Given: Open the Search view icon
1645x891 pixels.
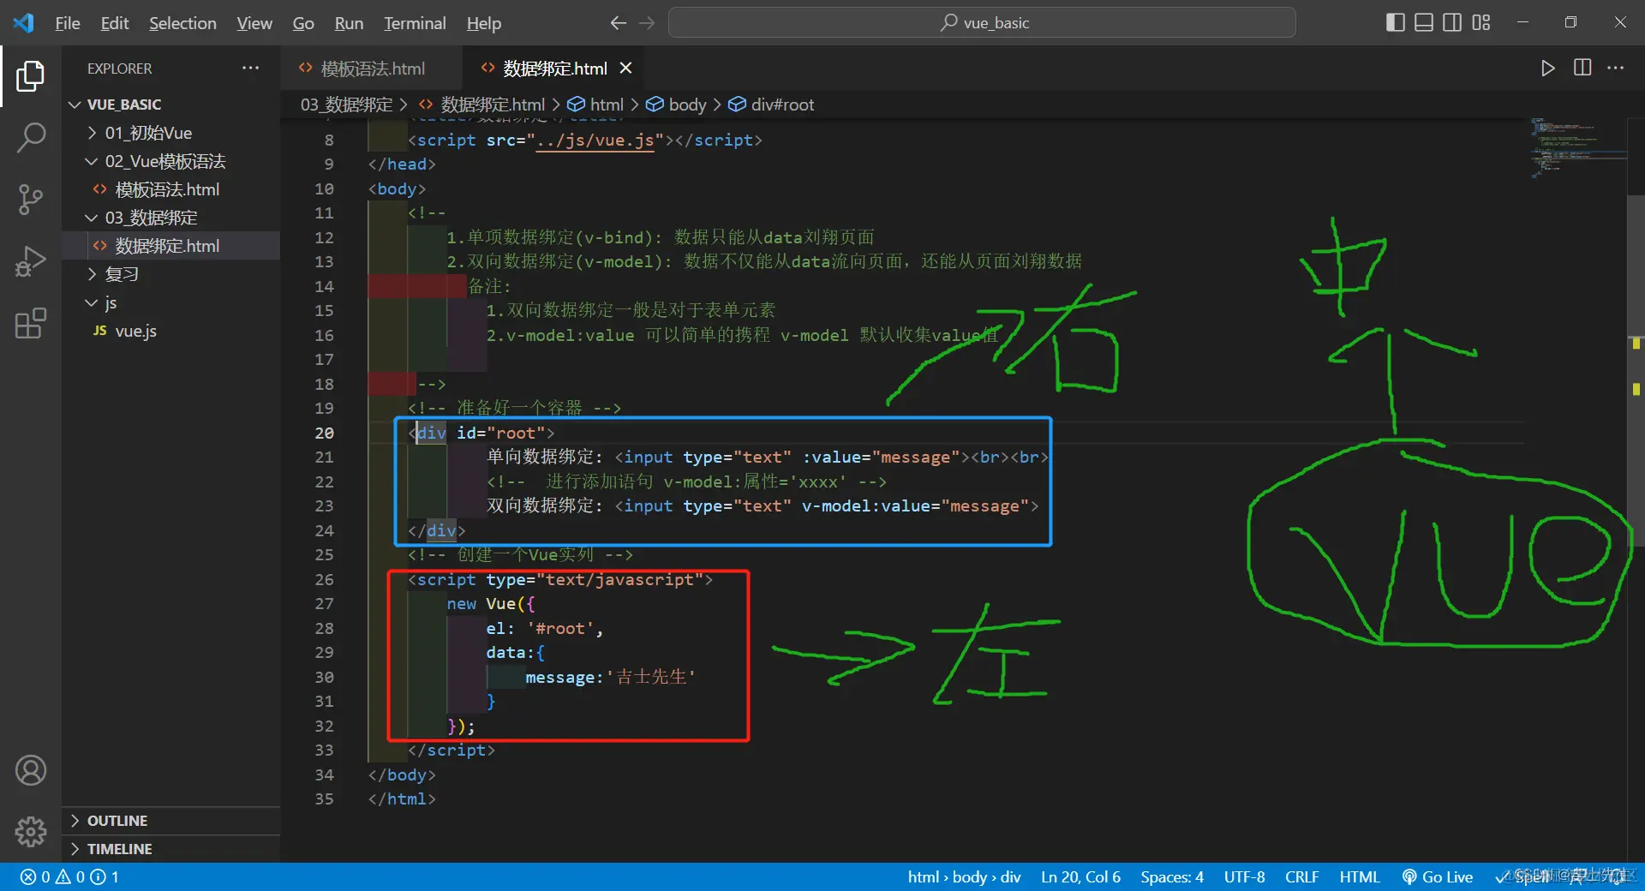Looking at the screenshot, I should [31, 137].
